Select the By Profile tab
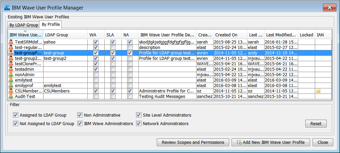The image size is (340, 153). [x=50, y=24]
